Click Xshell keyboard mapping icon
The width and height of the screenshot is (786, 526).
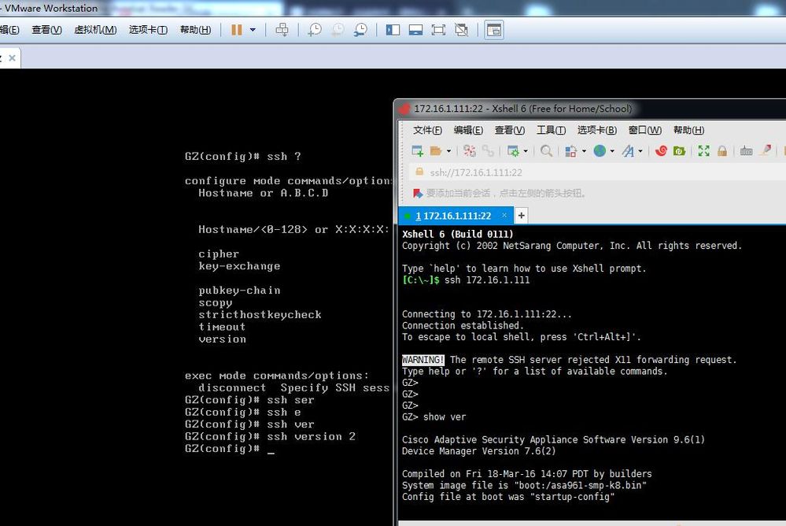(x=747, y=151)
